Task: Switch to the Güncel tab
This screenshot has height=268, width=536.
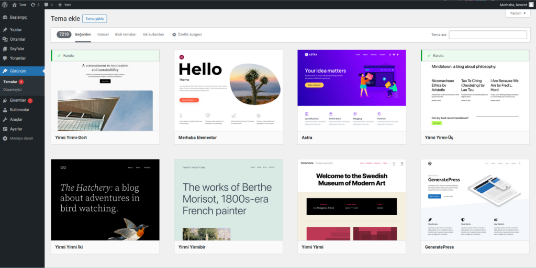Action: [103, 34]
